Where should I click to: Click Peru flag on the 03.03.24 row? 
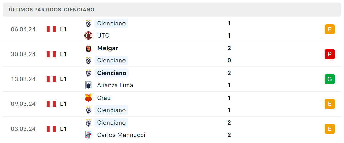(51, 129)
